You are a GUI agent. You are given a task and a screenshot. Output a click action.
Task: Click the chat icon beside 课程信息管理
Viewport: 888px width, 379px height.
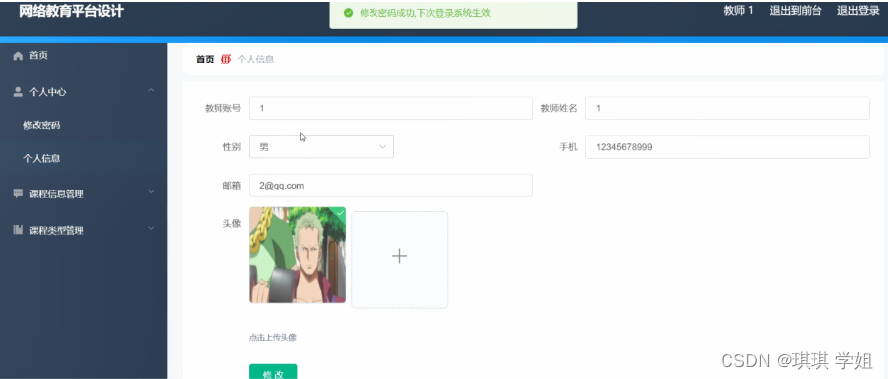point(18,193)
